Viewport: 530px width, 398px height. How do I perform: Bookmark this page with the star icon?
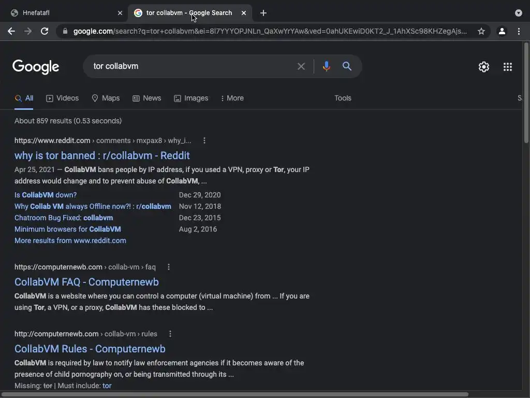481,31
